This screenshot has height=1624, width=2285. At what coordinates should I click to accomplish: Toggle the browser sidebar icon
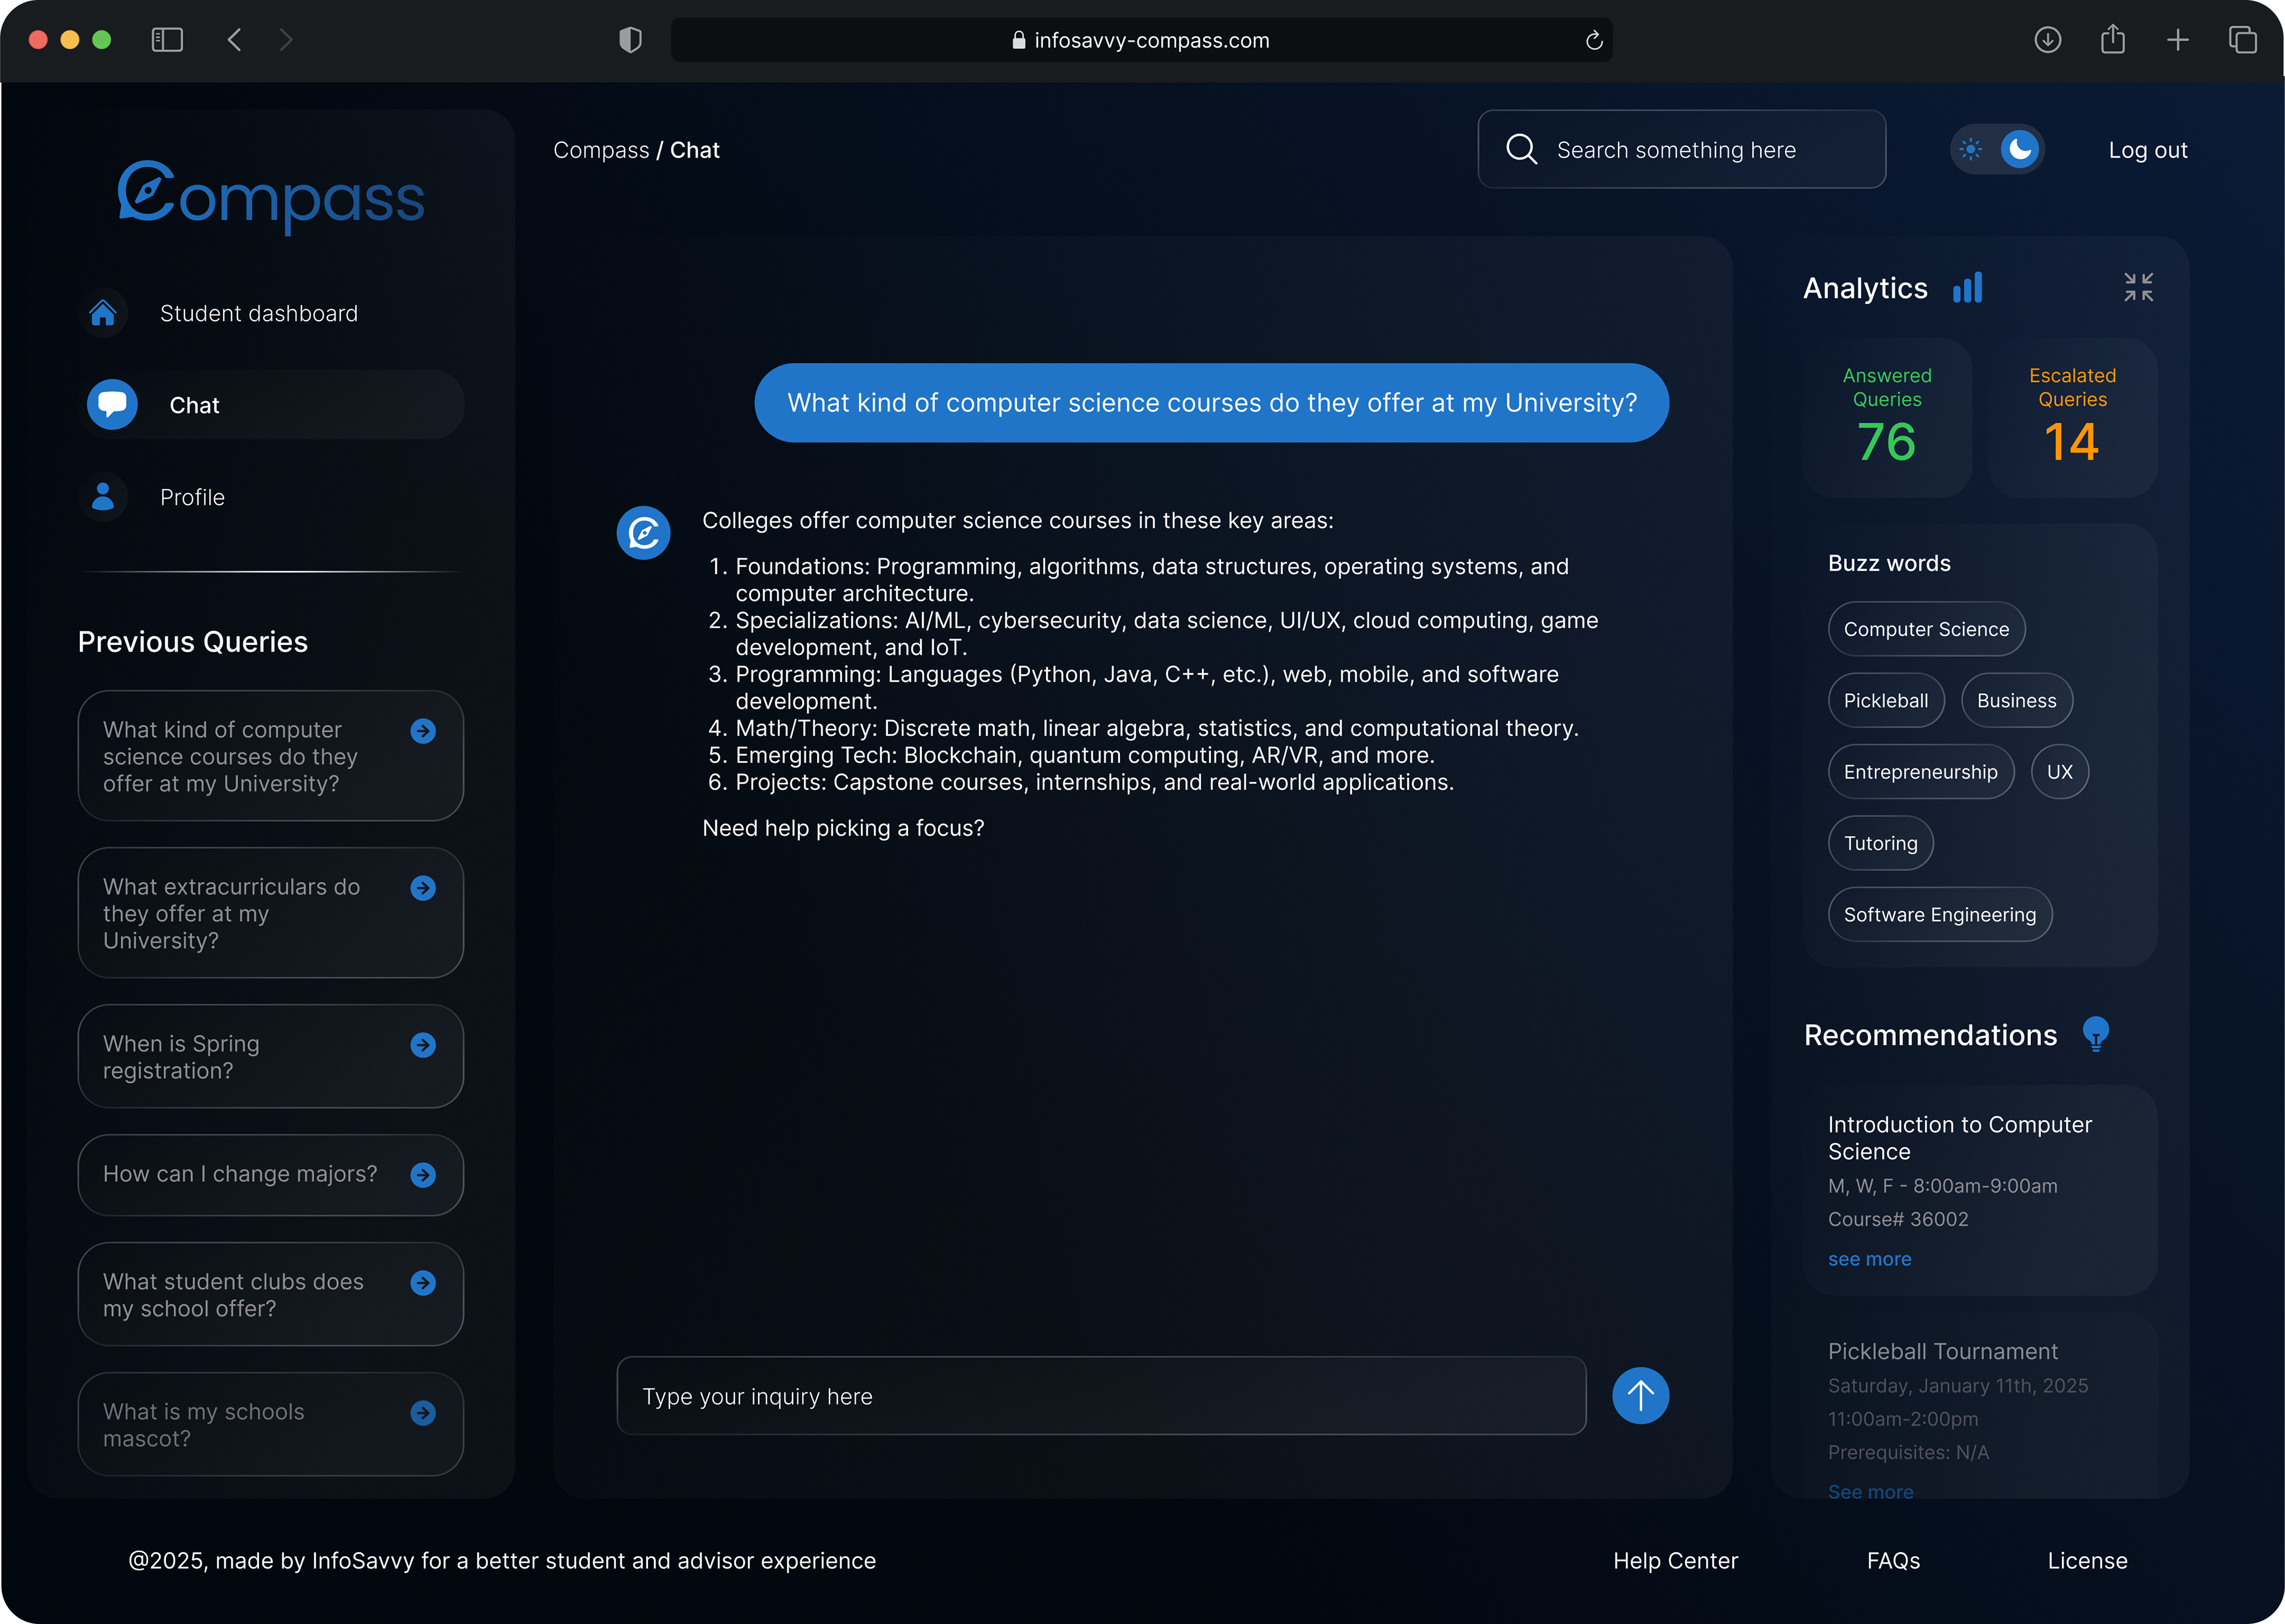click(167, 40)
